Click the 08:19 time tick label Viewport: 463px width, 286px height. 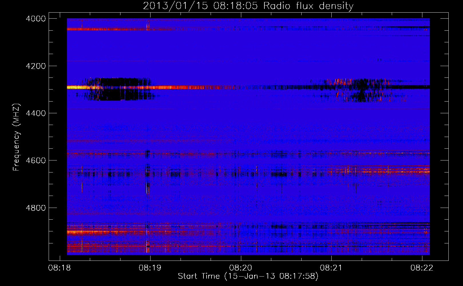[150, 268]
